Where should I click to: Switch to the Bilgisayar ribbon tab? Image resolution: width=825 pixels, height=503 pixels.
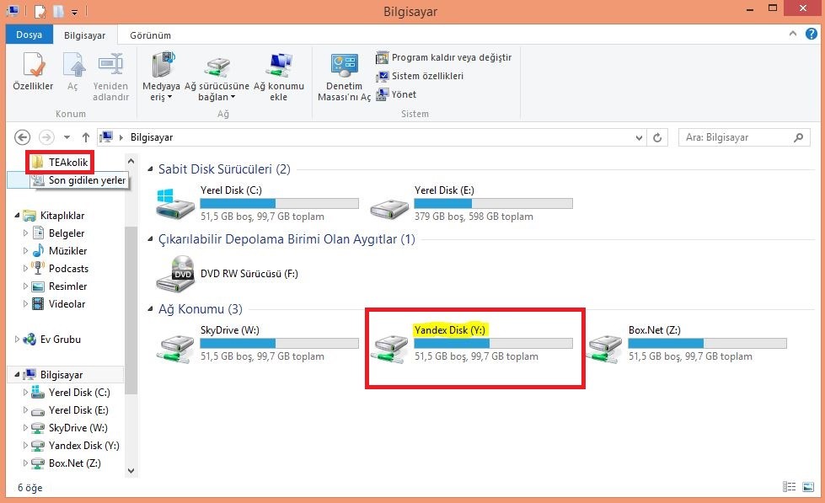85,35
